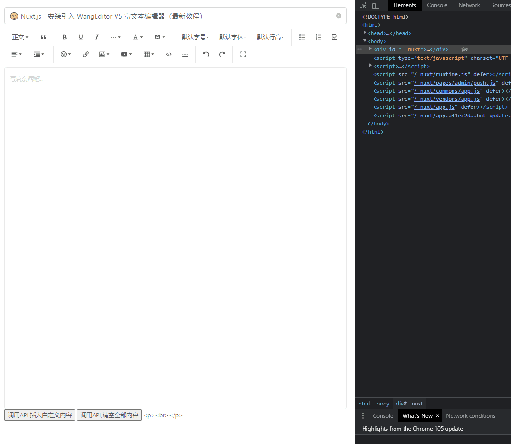Select body in the breadcrumb bar

[383, 404]
